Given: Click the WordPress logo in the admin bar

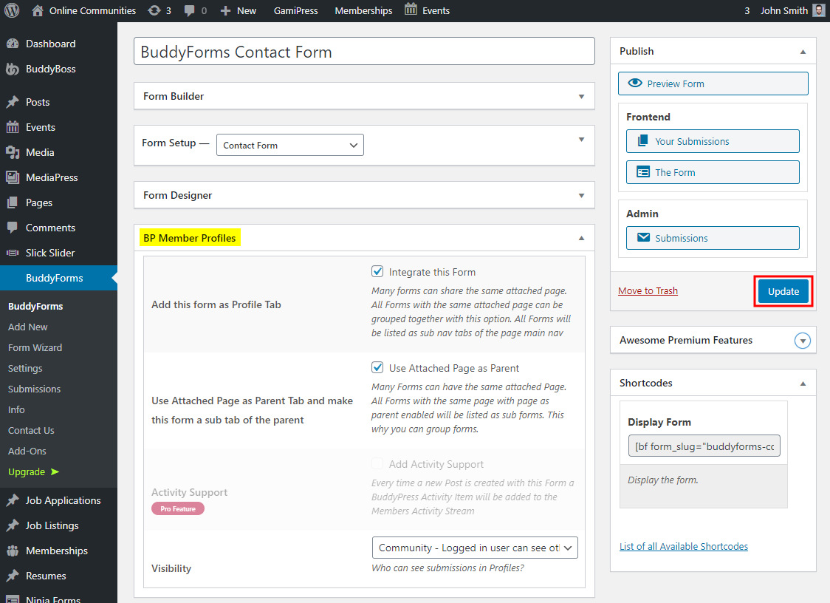Looking at the screenshot, I should [x=11, y=10].
